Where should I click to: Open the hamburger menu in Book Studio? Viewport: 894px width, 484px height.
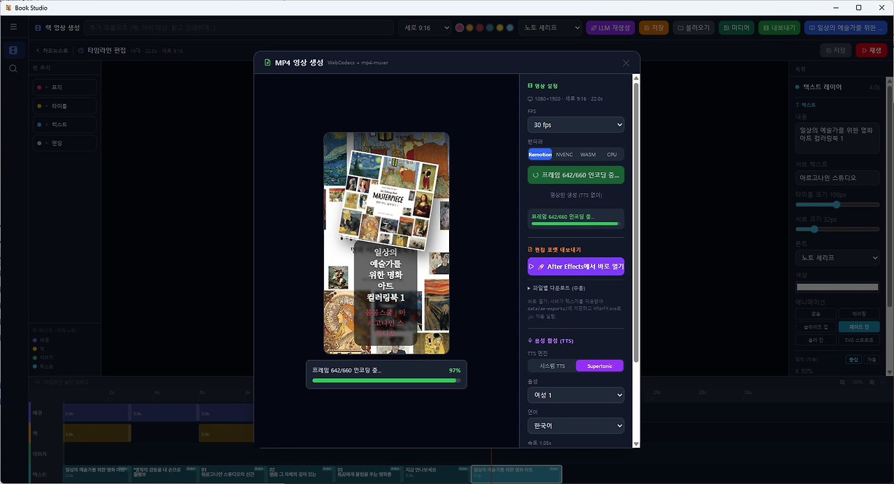(13, 27)
